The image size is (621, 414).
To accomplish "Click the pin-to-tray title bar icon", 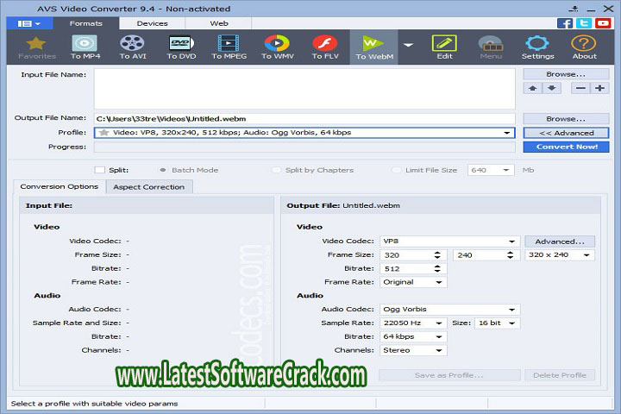I will 574,9.
